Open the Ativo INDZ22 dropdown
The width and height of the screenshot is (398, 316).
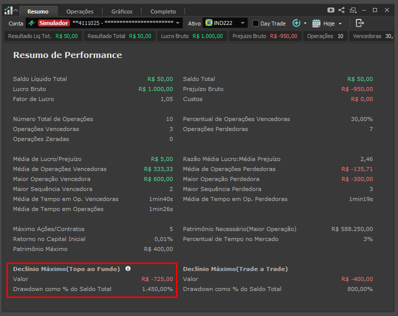242,23
